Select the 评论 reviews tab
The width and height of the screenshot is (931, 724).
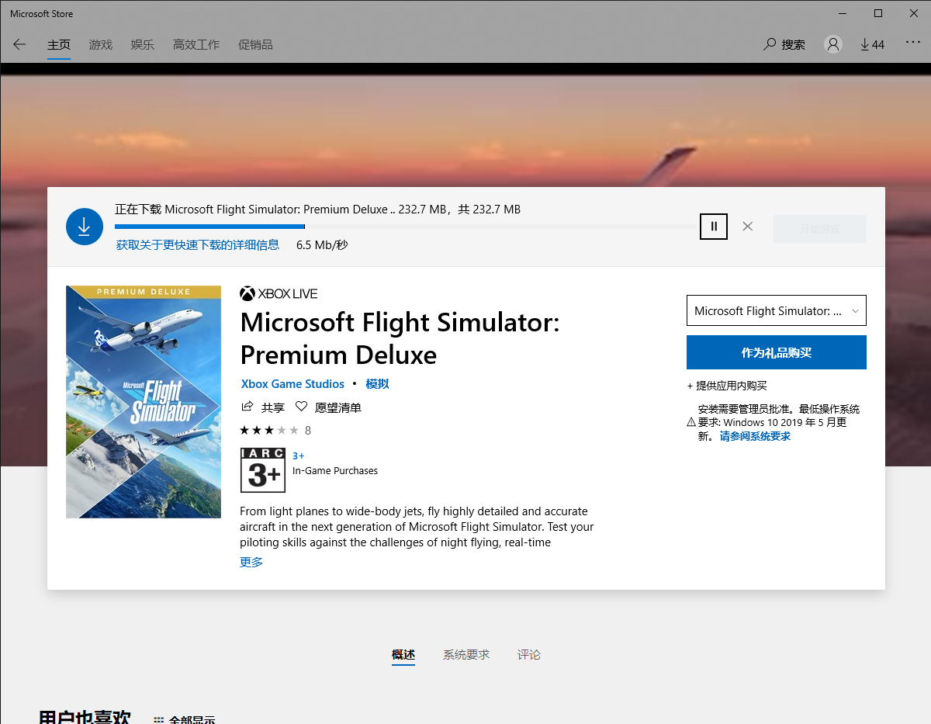coord(529,655)
